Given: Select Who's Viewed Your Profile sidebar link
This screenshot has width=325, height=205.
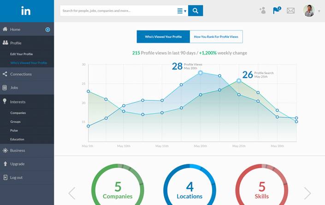Looking at the screenshot, I should tap(29, 63).
